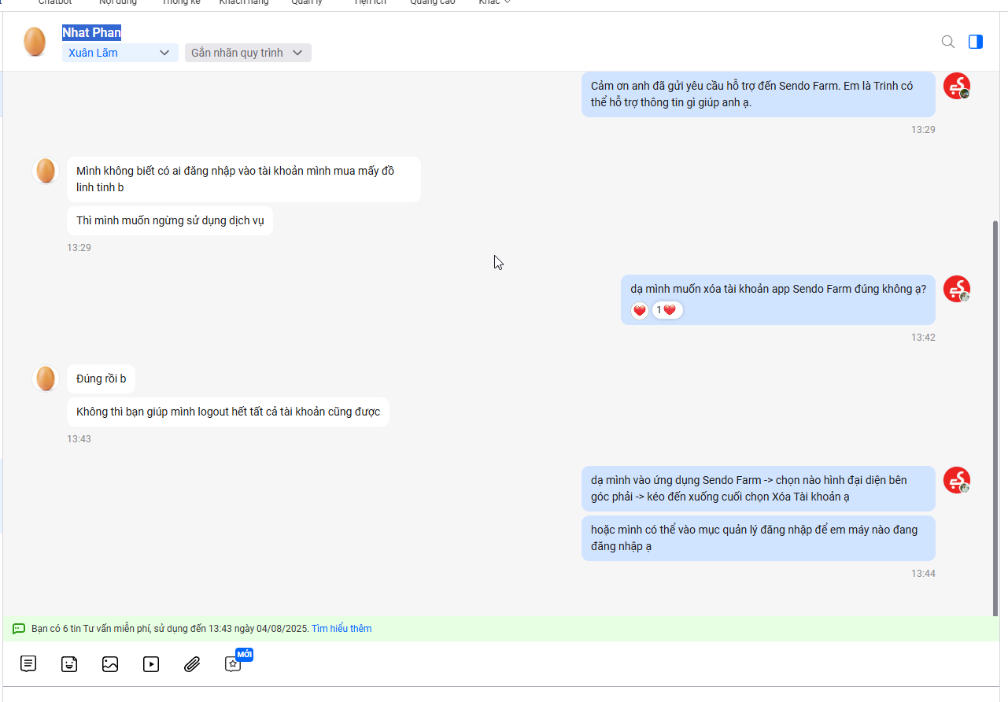
Task: Click message 'Thì mình muốn ngừng sử dụng dịch vụ'
Action: [x=170, y=220]
